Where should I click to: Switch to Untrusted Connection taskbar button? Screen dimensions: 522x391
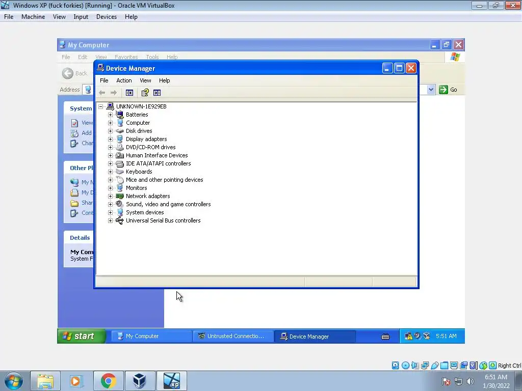233,336
